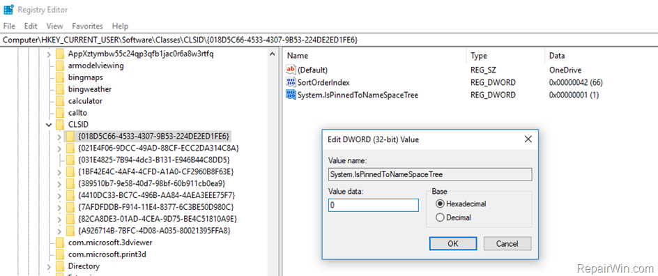Click folder icon of {021E4F06-9DCC...} key
This screenshot has height=276, width=658.
click(70, 148)
